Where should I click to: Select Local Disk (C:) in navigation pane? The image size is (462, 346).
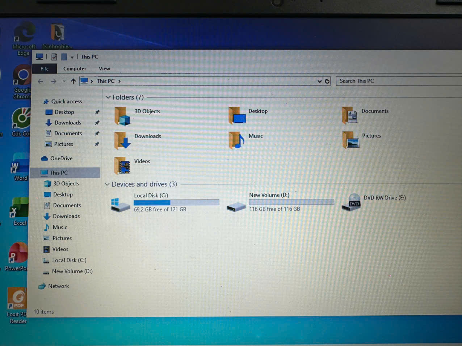(x=64, y=260)
